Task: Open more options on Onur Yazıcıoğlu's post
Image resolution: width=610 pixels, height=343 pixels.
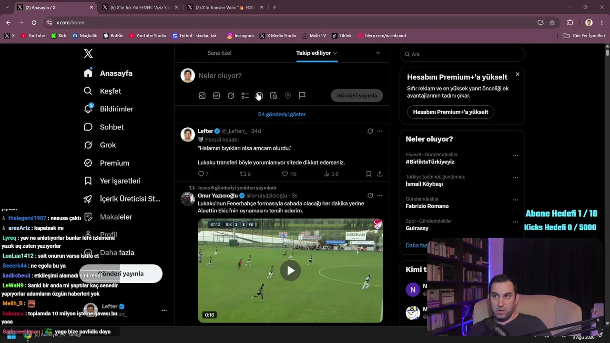Action: pyautogui.click(x=380, y=195)
